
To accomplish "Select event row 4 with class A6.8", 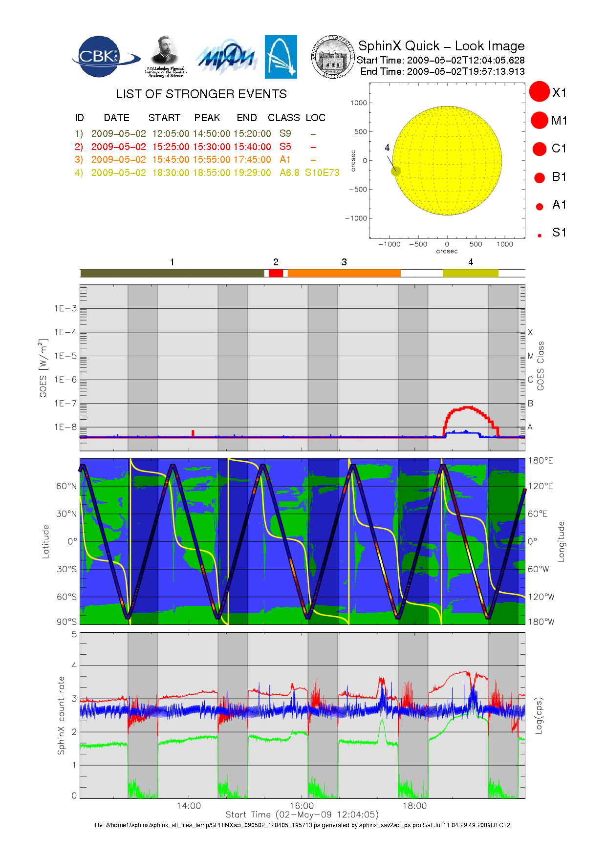I will (x=207, y=172).
